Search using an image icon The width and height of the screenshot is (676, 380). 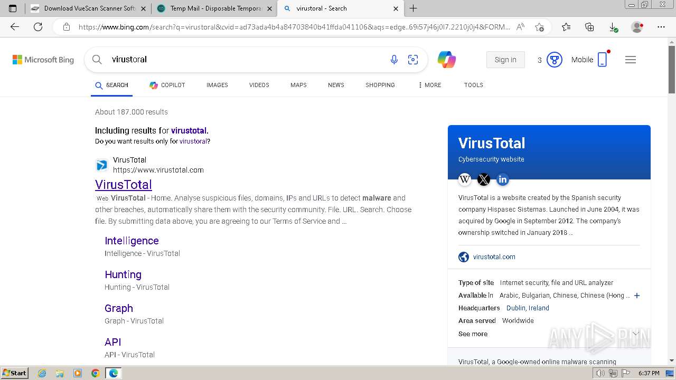[413, 60]
